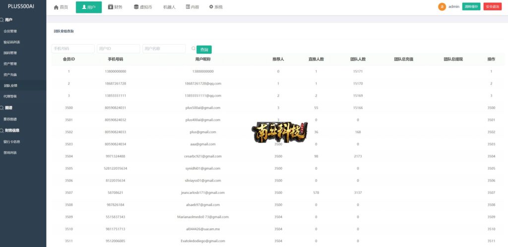Click the 操作 link 2 for 18687261728@qq.com
Image resolution: width=508 pixels, height=247 pixels.
[x=492, y=84]
